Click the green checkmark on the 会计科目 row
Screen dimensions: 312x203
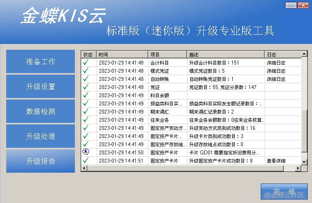click(x=86, y=62)
